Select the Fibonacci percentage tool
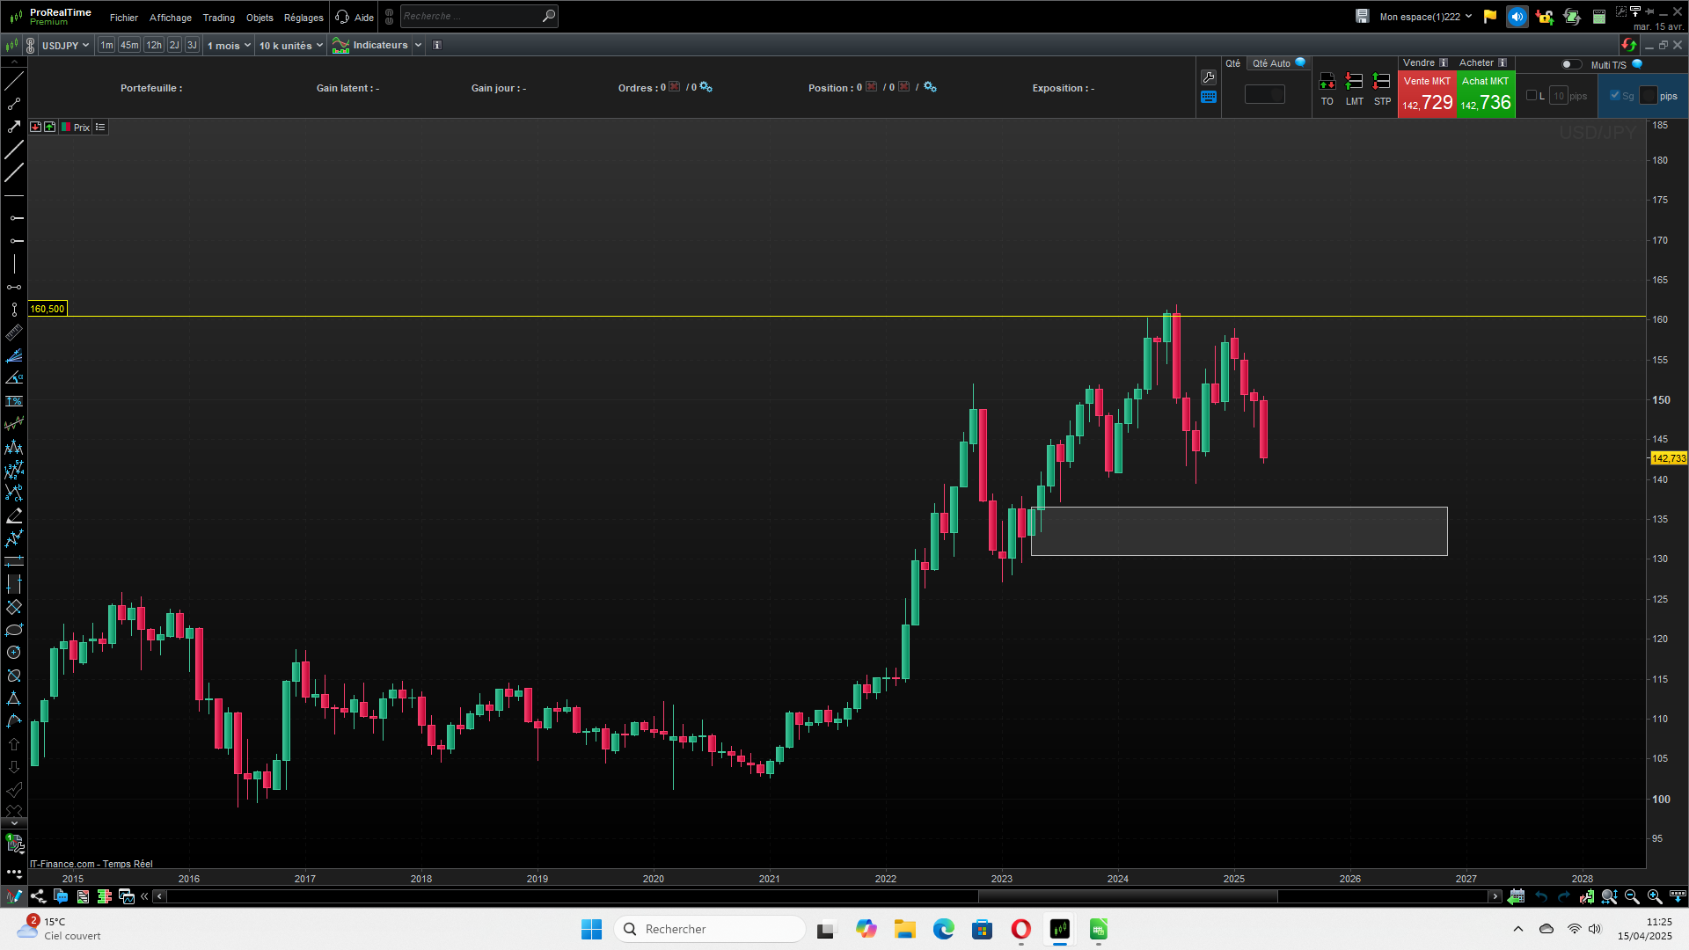1689x950 pixels. (x=14, y=401)
